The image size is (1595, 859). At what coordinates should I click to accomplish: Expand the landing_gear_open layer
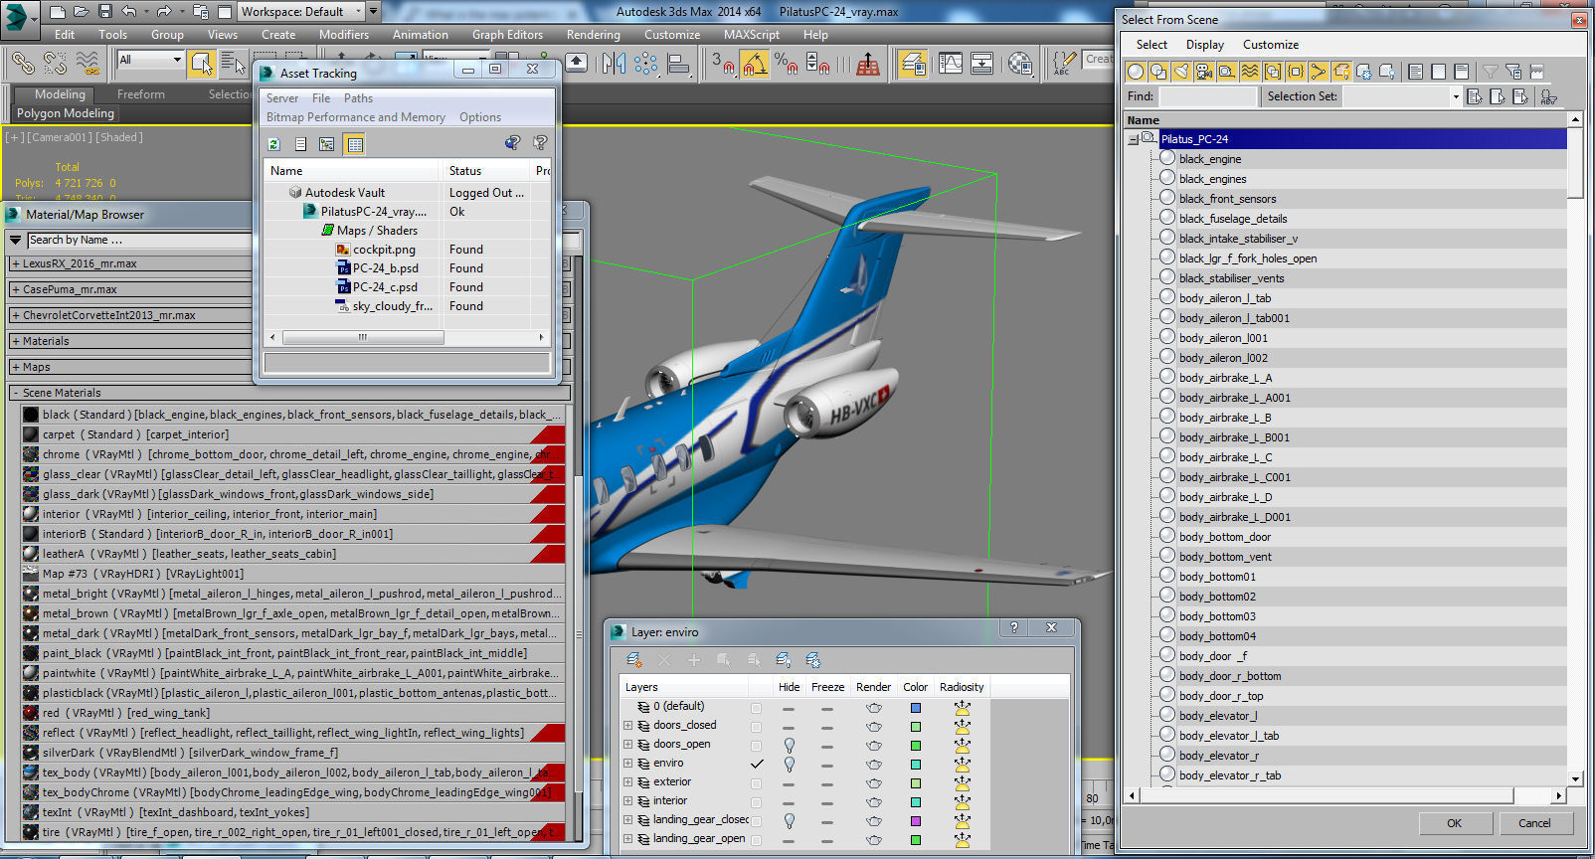click(x=628, y=839)
